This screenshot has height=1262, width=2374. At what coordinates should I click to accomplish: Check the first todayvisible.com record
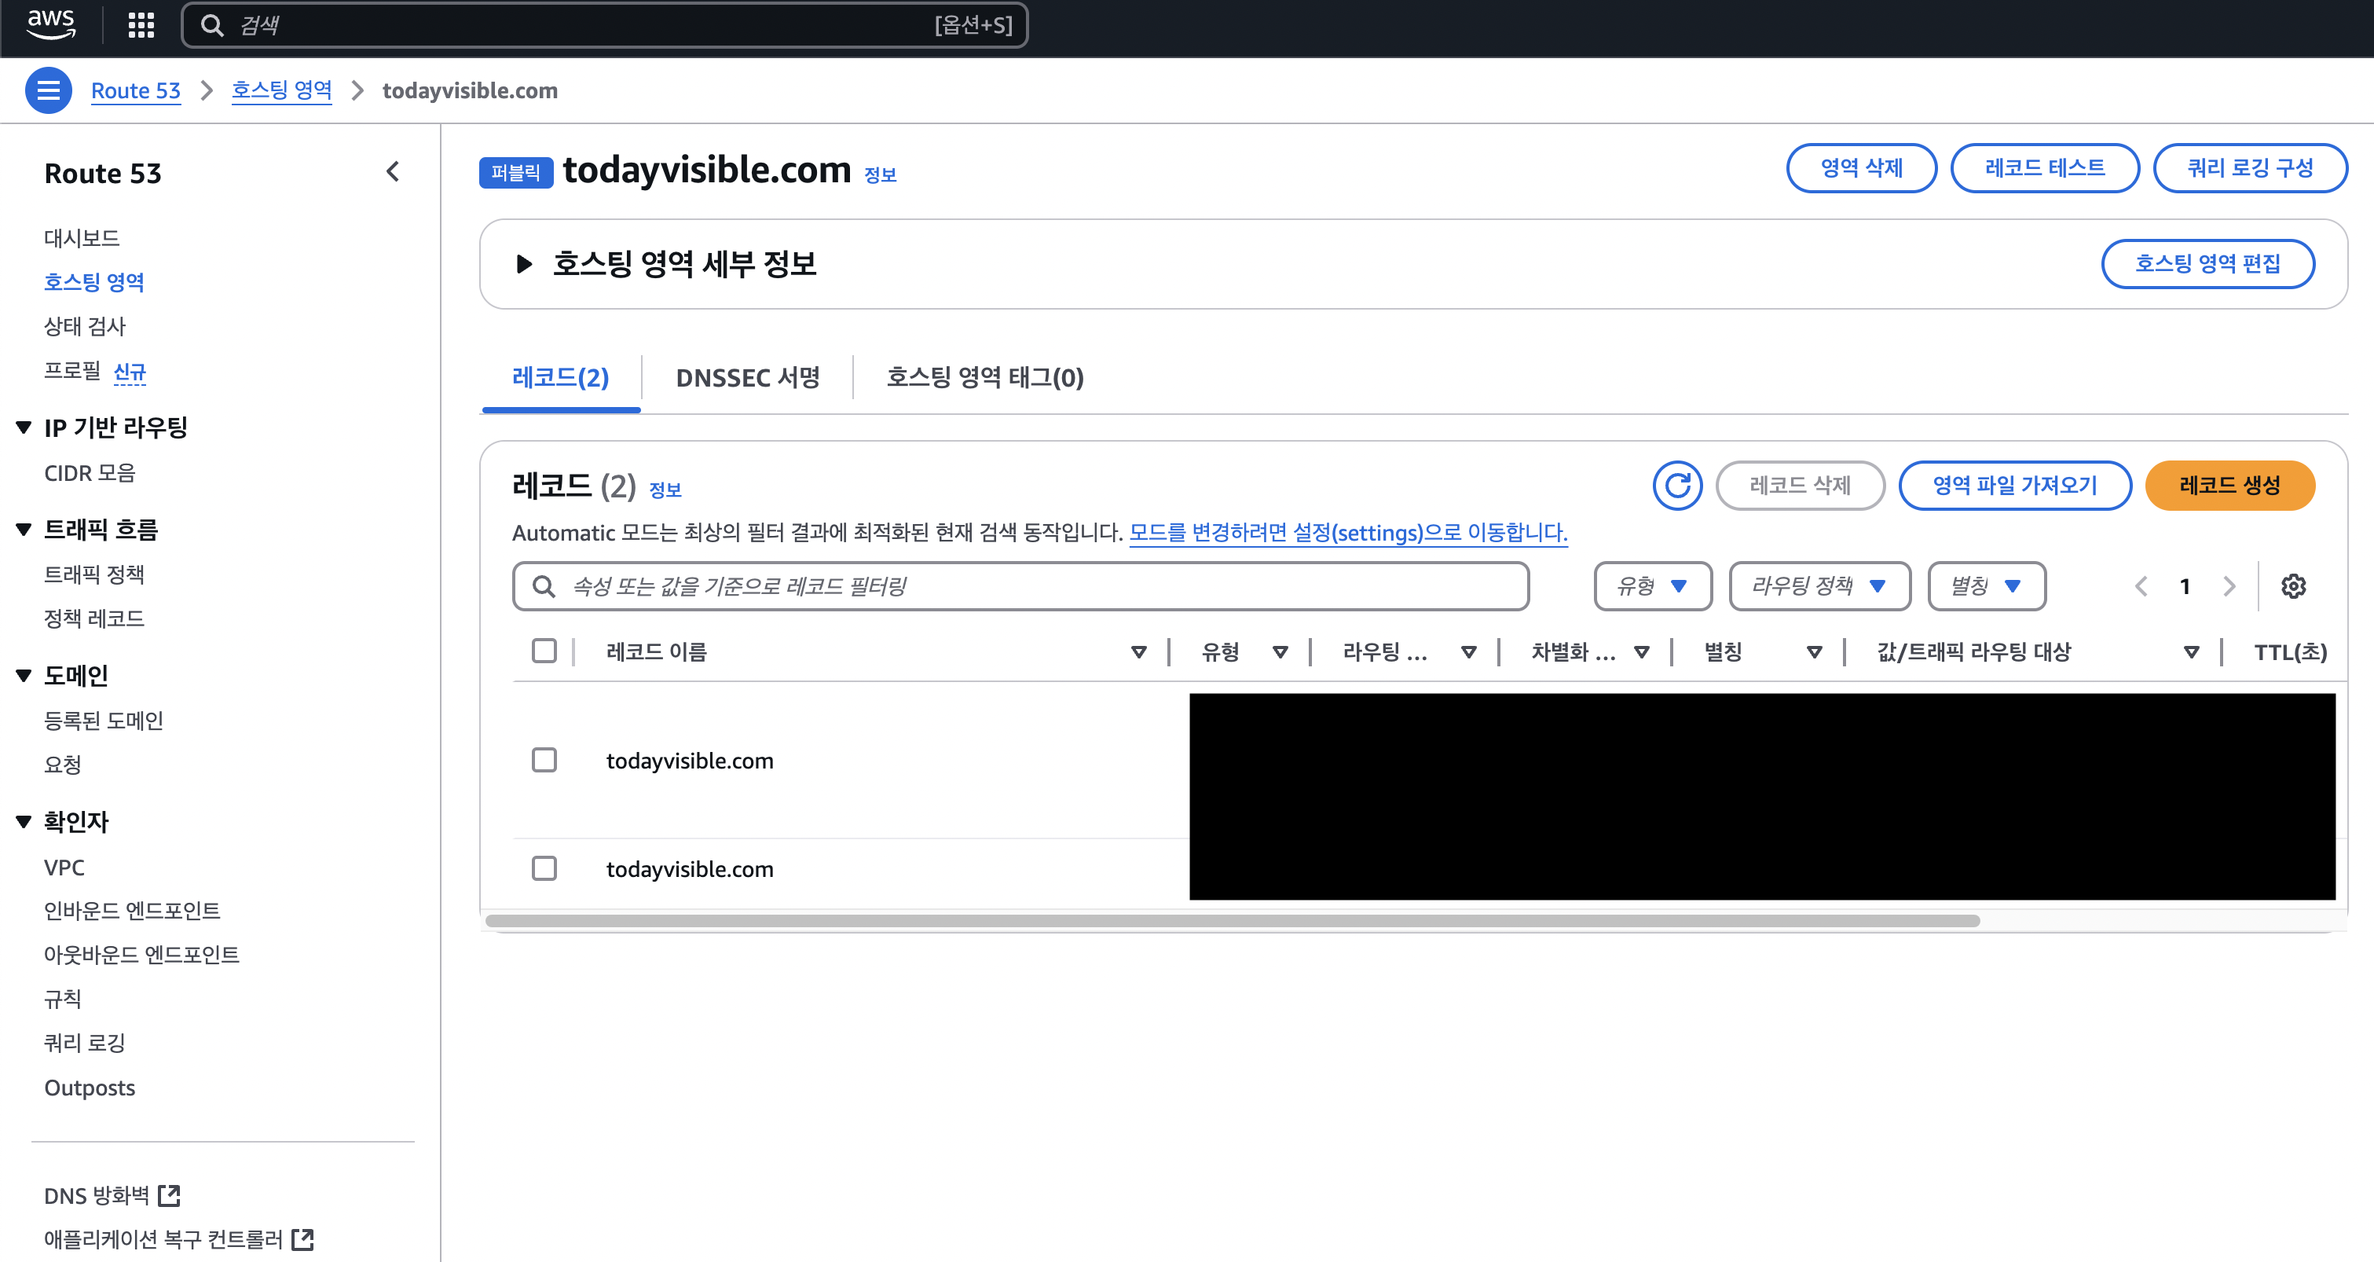pyautogui.click(x=544, y=760)
